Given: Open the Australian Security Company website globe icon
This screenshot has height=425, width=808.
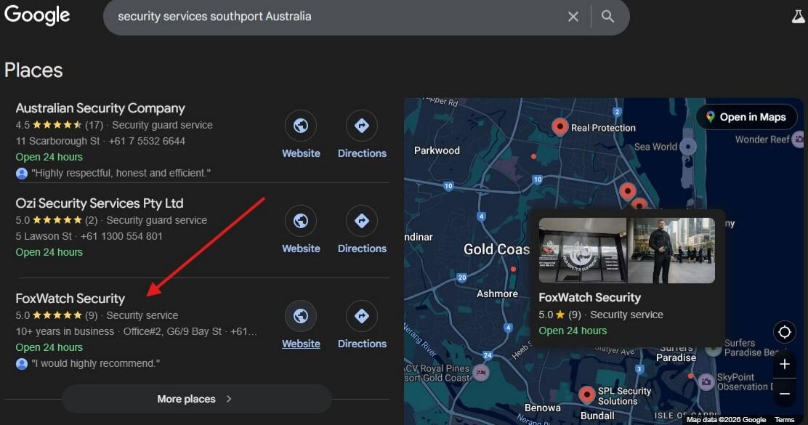Looking at the screenshot, I should [x=301, y=125].
